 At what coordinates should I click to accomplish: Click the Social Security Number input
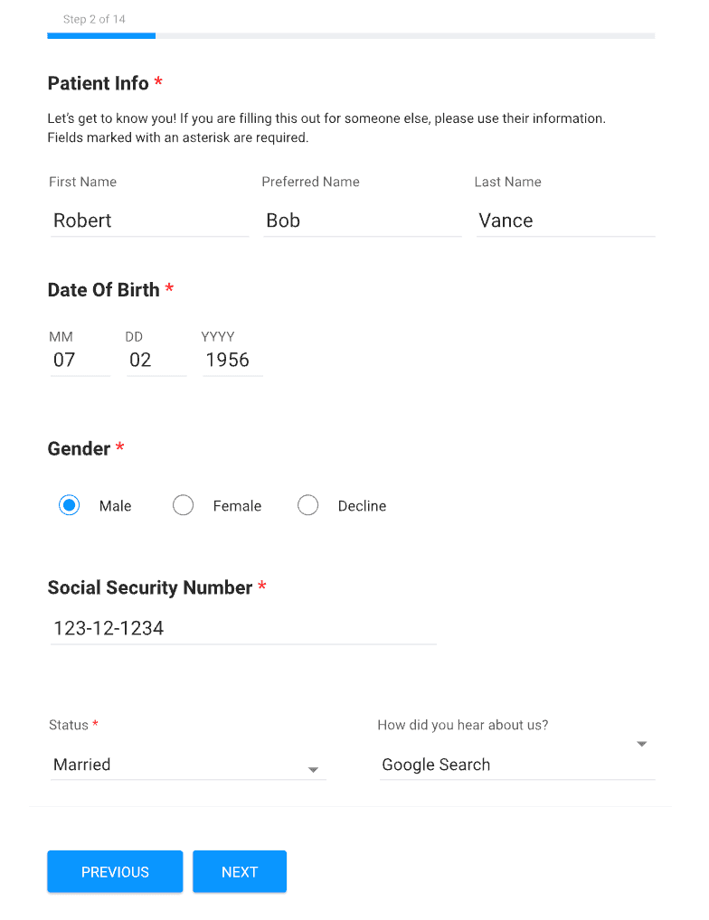pos(243,628)
